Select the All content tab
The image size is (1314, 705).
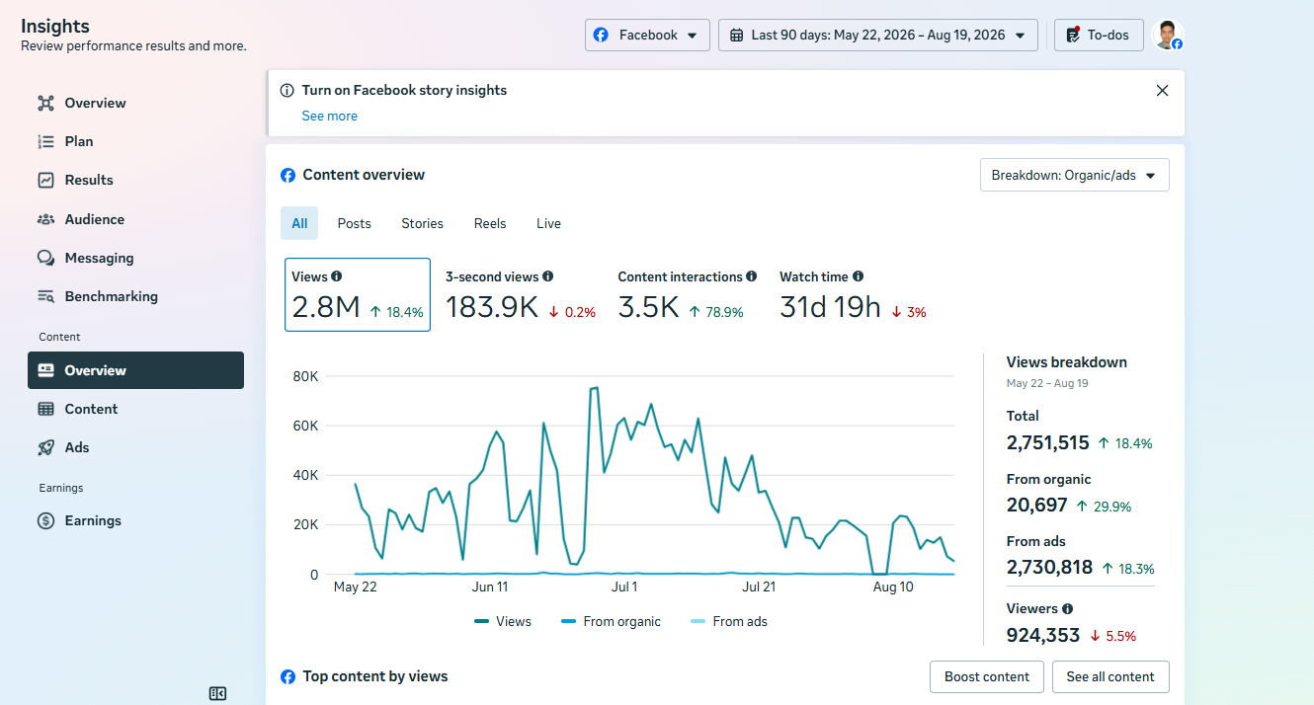(x=299, y=223)
